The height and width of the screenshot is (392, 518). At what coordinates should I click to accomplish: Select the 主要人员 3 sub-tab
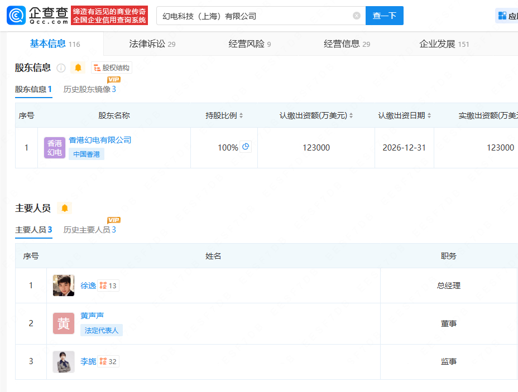pyautogui.click(x=33, y=230)
